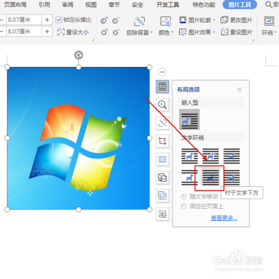This screenshot has width=279, height=279.
Task: Click the upper 8.07厘米 size field
Action: tap(24, 20)
